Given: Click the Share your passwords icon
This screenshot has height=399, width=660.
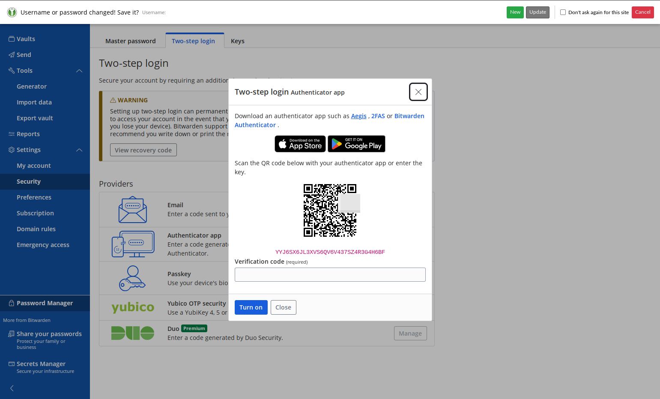Looking at the screenshot, I should tap(12, 334).
